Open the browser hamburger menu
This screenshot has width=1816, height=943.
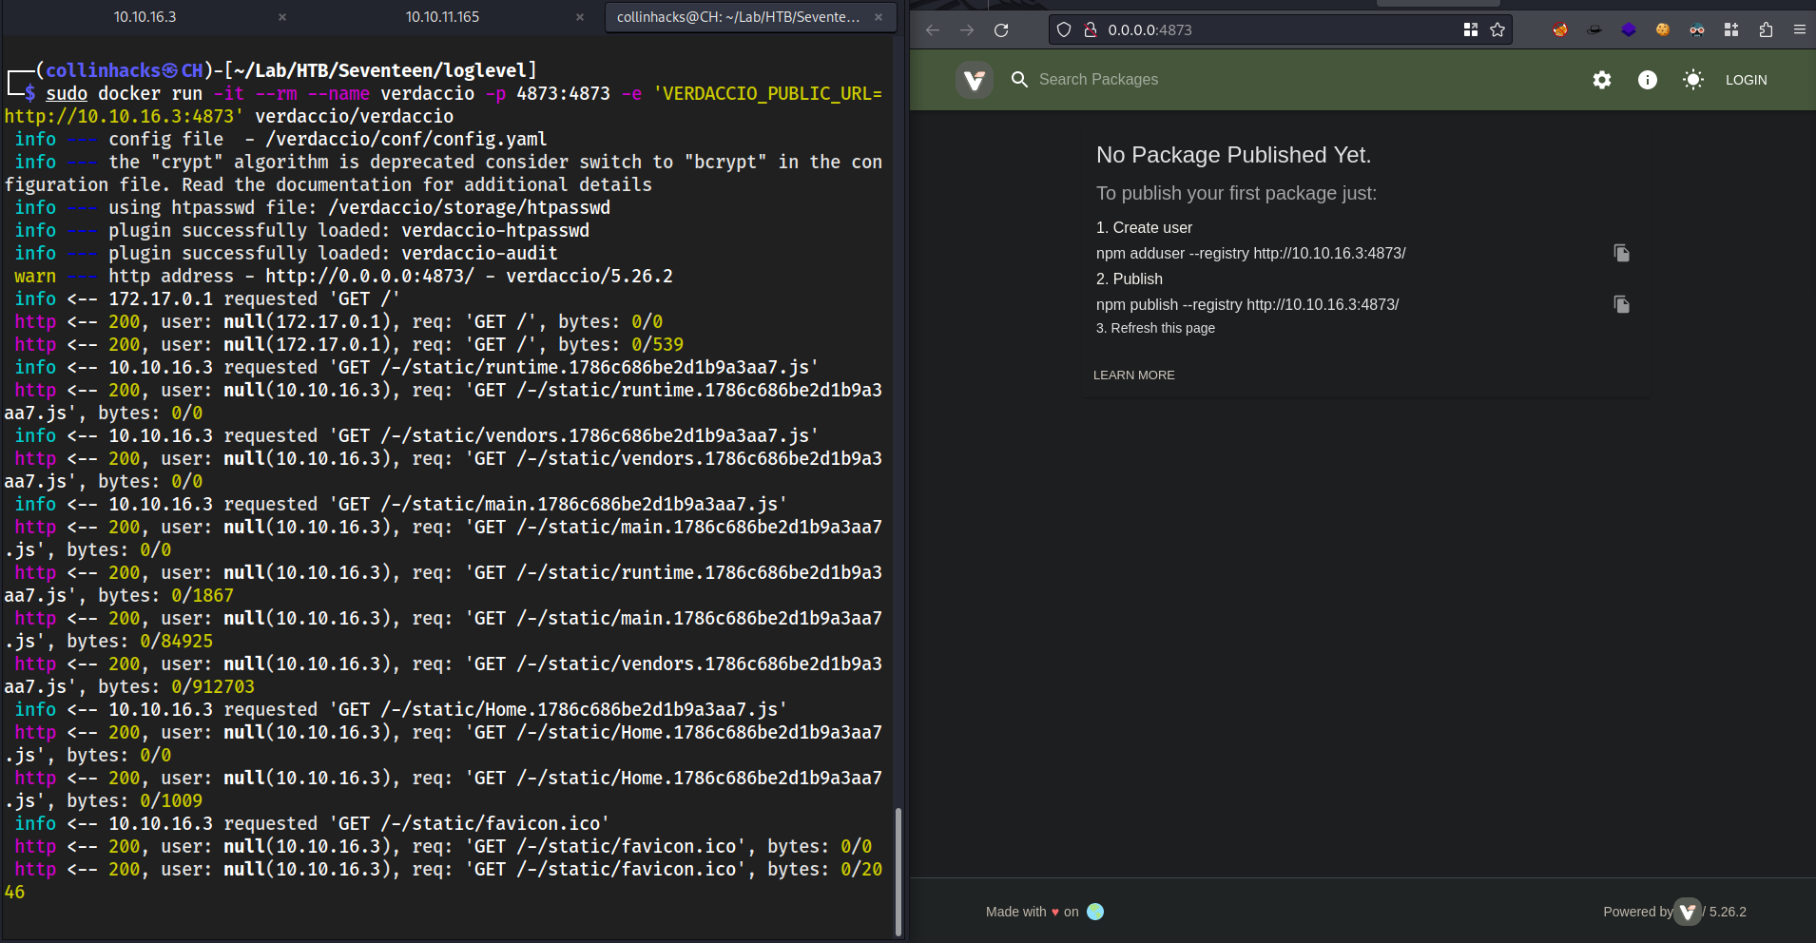(x=1800, y=30)
